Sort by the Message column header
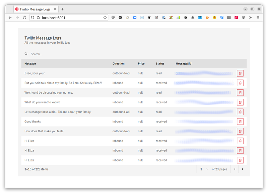 pos(30,63)
